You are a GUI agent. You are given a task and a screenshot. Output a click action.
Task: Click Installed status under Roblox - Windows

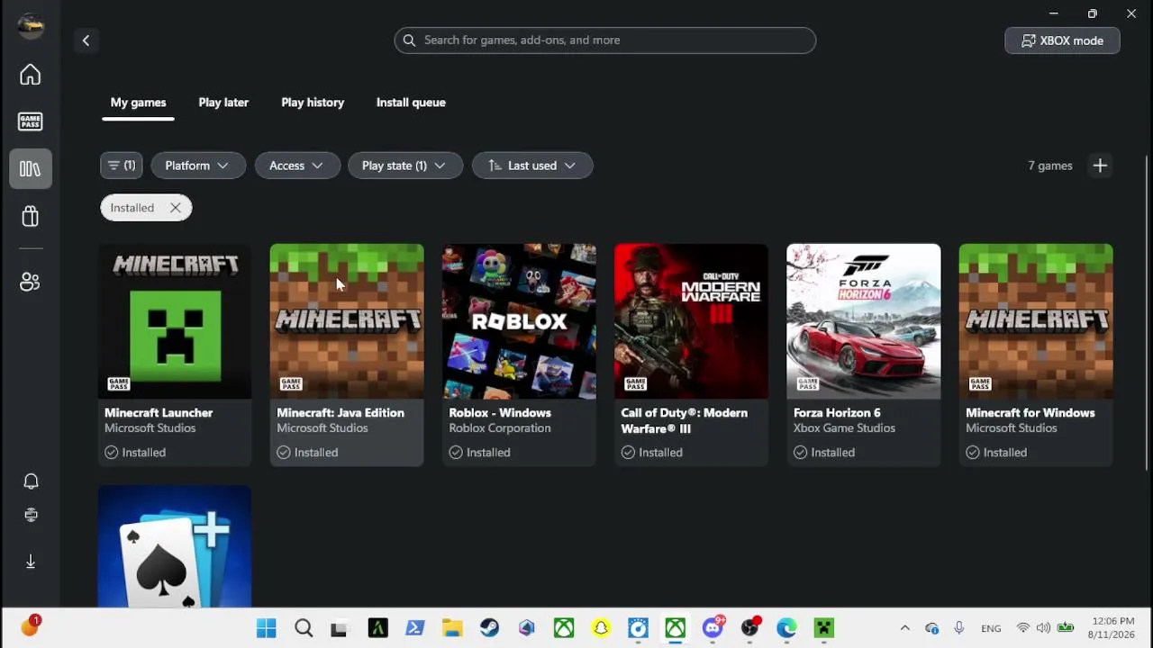click(x=479, y=453)
